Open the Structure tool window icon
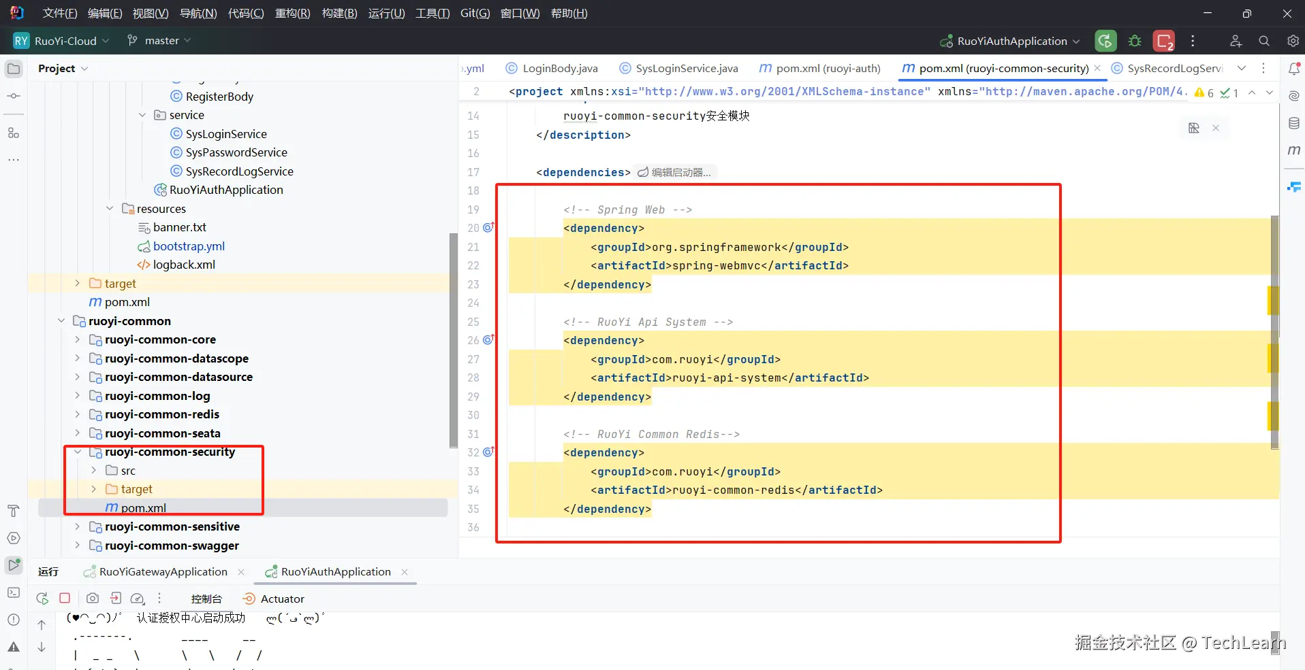This screenshot has width=1305, height=670. (x=14, y=133)
